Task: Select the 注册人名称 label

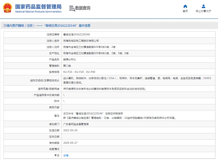Action: 53,41
